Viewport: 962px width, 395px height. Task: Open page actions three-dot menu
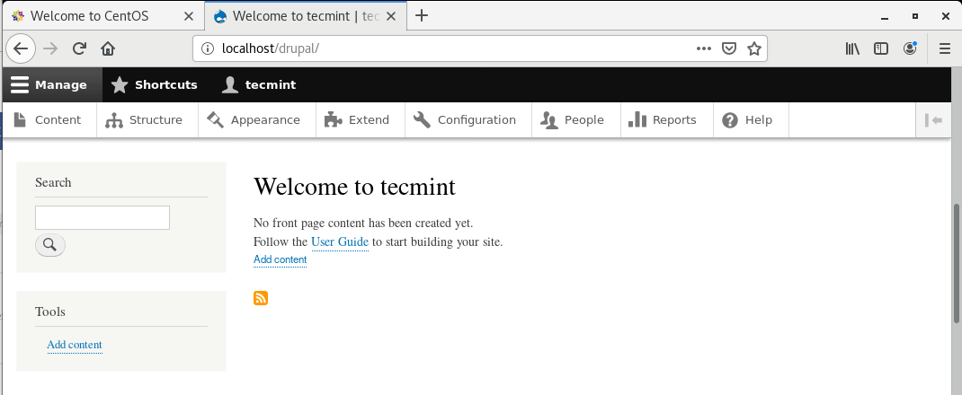click(x=704, y=48)
